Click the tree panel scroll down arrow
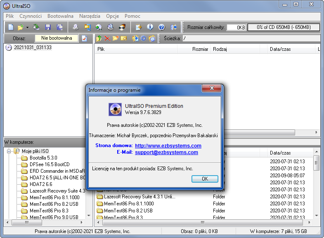 tap(89, 216)
